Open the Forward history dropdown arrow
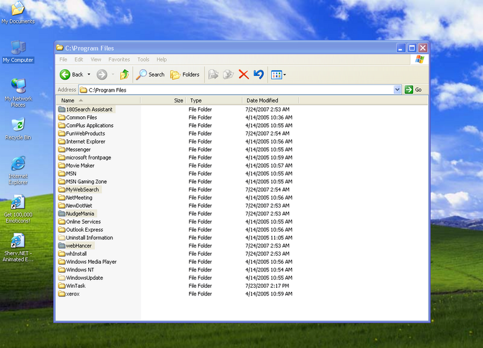Viewport: 483px width, 348px height. [x=113, y=74]
